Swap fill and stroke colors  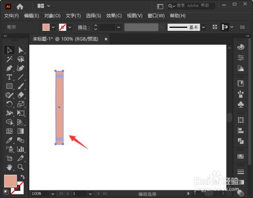point(22,177)
